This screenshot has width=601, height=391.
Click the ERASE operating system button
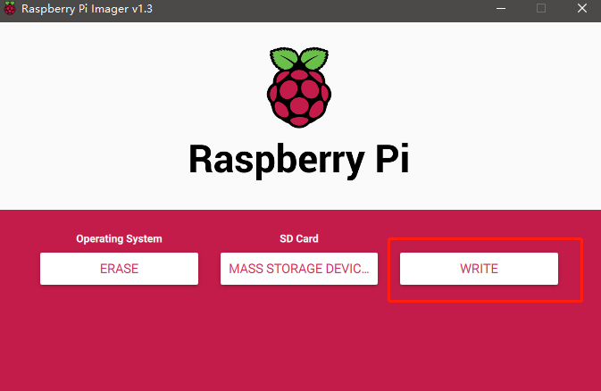pyautogui.click(x=119, y=269)
